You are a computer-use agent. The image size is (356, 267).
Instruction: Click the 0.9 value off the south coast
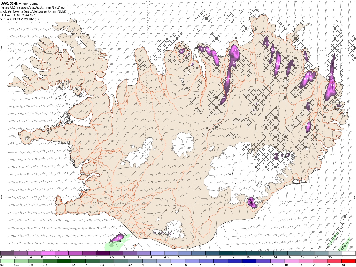coord(118,238)
